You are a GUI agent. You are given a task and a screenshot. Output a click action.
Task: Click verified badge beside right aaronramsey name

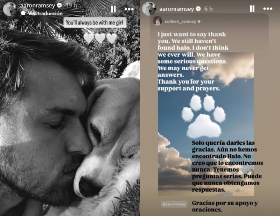click(x=198, y=9)
